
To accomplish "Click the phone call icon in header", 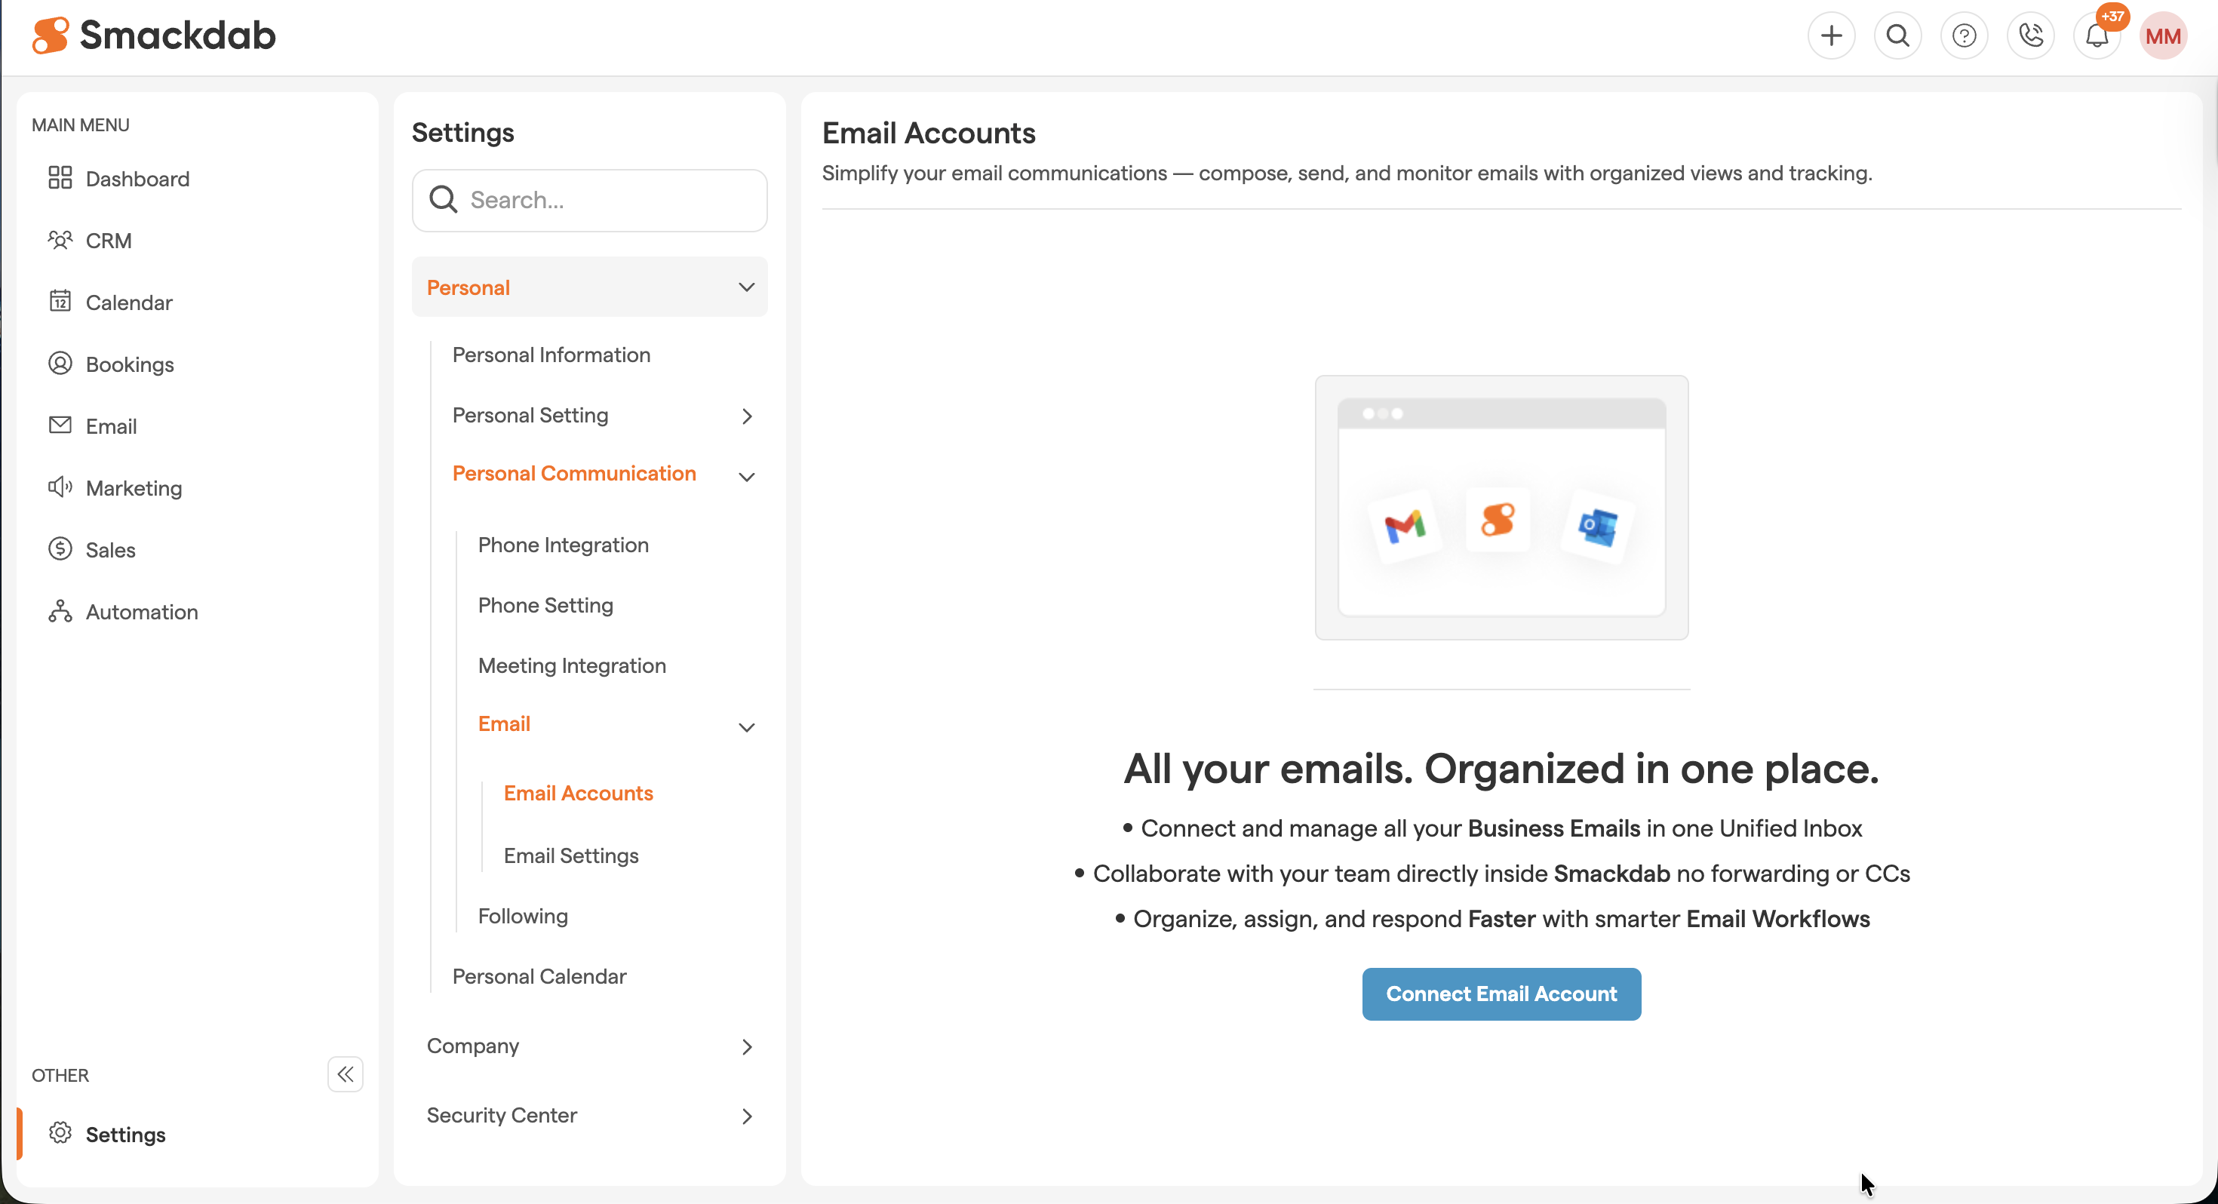I will point(2030,36).
